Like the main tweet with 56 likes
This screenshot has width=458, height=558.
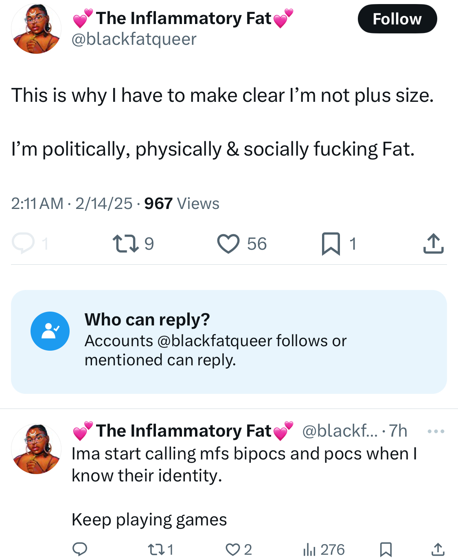click(x=228, y=244)
